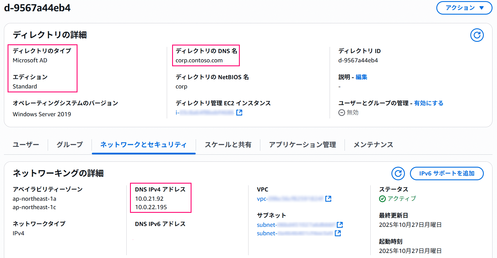The height and width of the screenshot is (258, 497).
Task: Enable user and group management via 有効にする
Action: point(428,103)
